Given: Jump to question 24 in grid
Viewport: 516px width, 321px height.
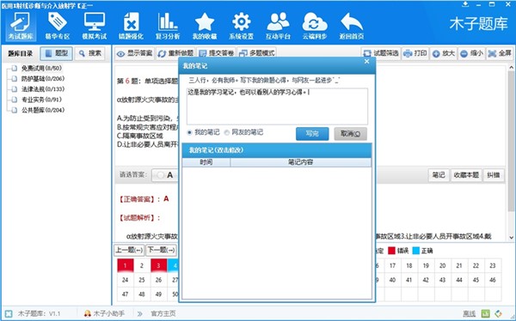Looking at the screenshot, I should [126, 280].
